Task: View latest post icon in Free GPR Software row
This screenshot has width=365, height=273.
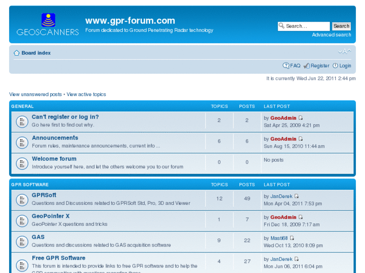Action: pos(297,259)
